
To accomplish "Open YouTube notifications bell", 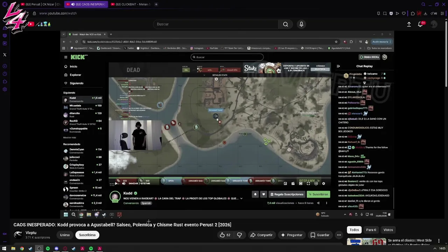I will (x=420, y=24).
